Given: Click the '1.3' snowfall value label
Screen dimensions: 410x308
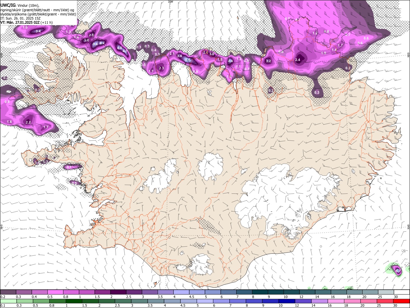Looking at the screenshot, I should coord(68,32).
